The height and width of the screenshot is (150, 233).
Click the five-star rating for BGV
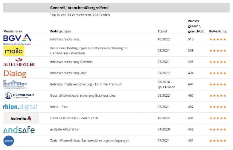tap(218, 39)
